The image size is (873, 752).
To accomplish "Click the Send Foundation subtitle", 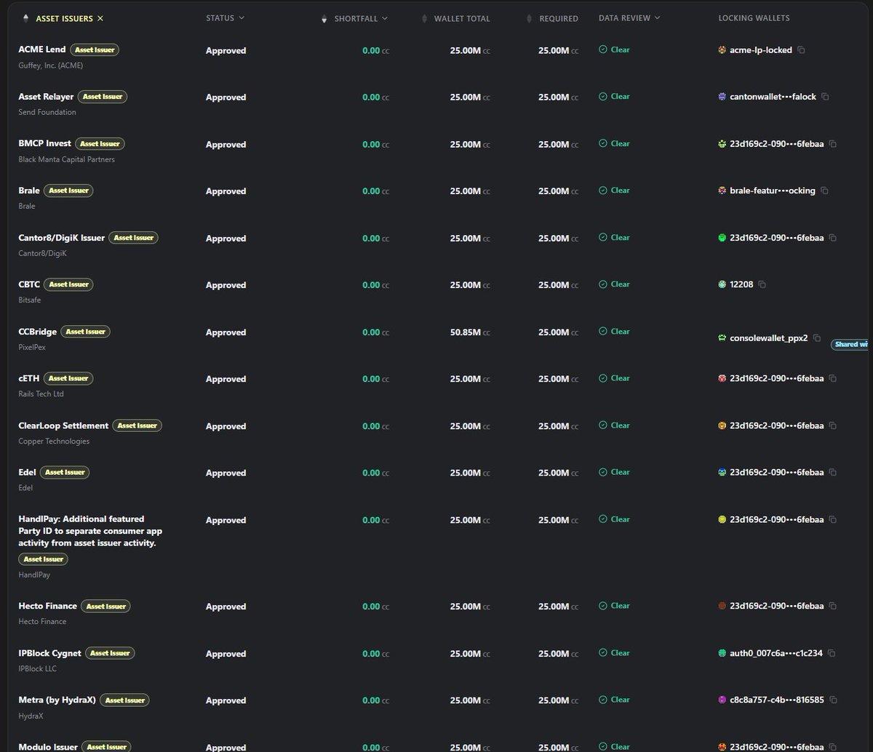I will 47,112.
